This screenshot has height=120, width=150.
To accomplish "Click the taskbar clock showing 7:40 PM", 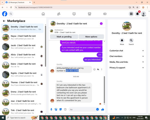I will (140, 118).
